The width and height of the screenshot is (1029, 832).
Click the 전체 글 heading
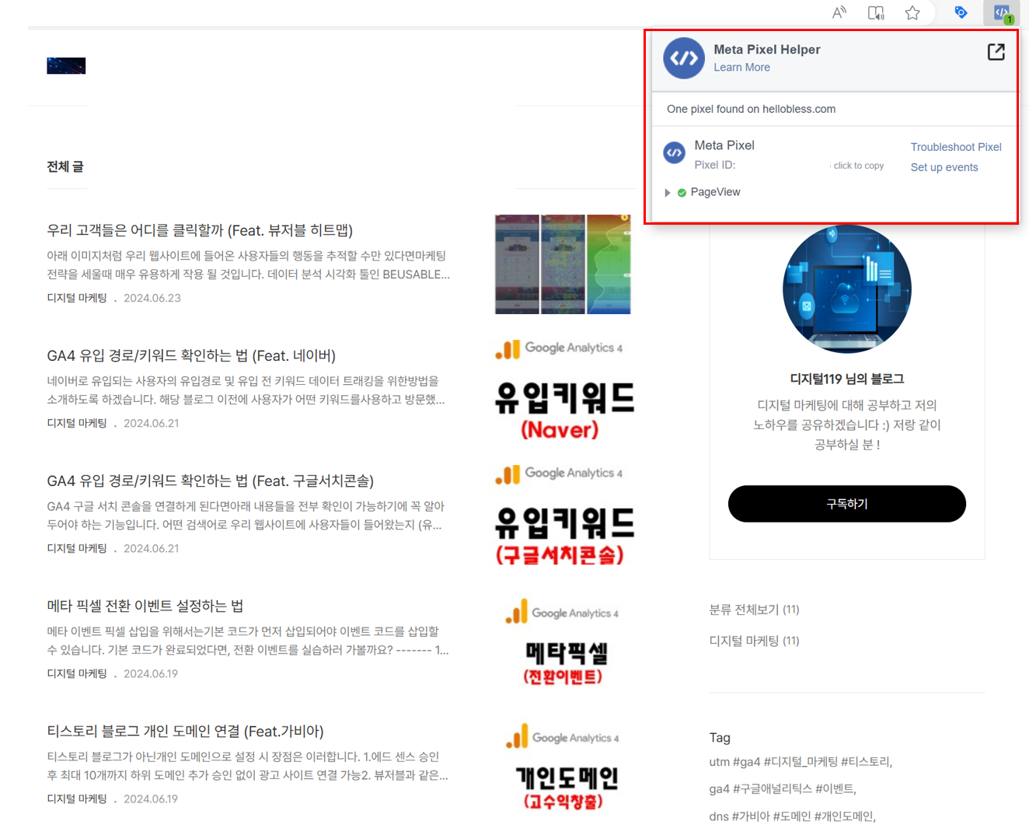(65, 166)
